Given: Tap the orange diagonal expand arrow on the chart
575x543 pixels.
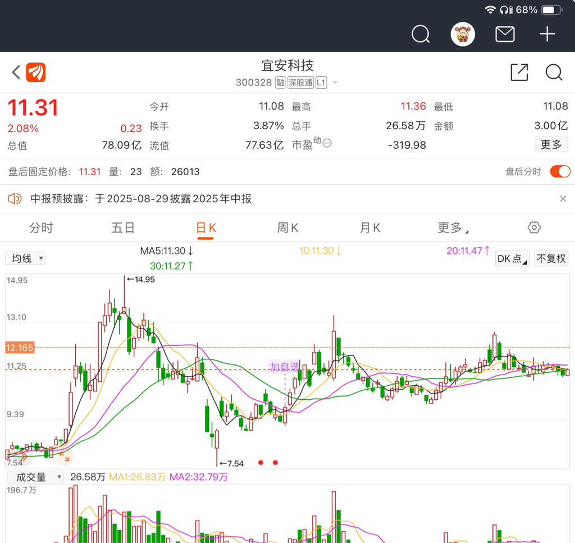Looking at the screenshot, I should pos(65,457).
